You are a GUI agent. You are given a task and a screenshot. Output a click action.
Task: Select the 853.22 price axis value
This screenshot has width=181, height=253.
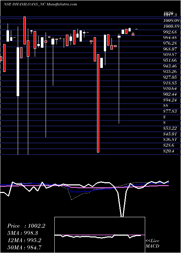click(x=170, y=128)
